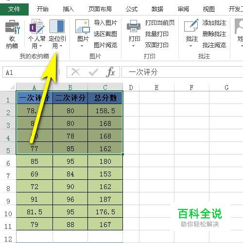Click the 定位引用 icon
Viewport: 243px width, 243px height.
pyautogui.click(x=57, y=26)
